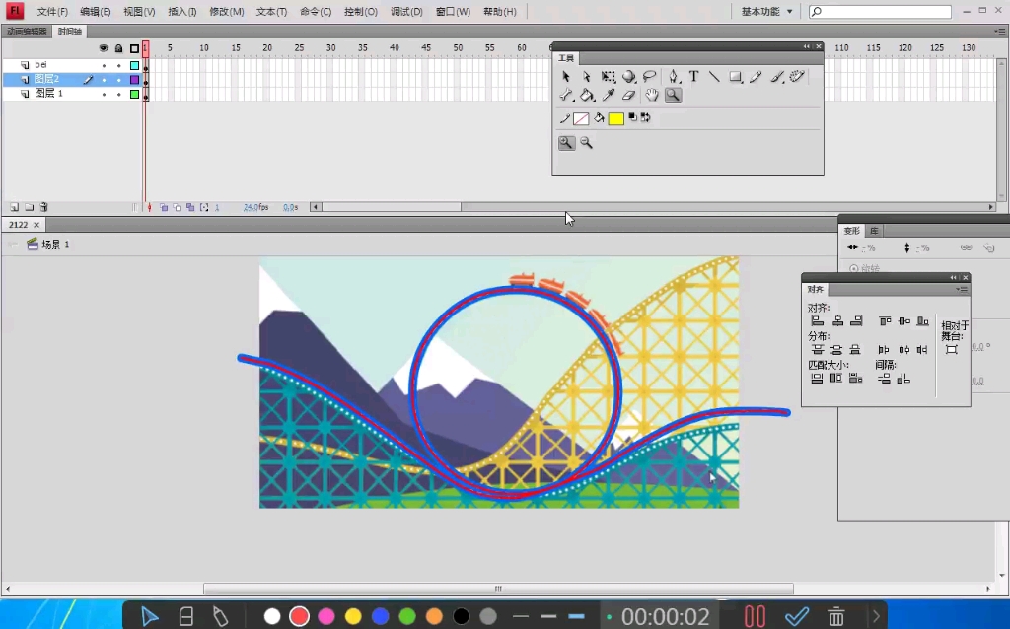Viewport: 1010px width, 629px height.
Task: Open the yellow fill color swatch
Action: click(615, 118)
